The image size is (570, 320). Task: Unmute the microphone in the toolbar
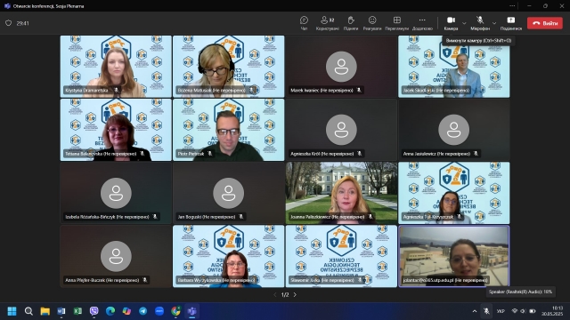pyautogui.click(x=480, y=23)
